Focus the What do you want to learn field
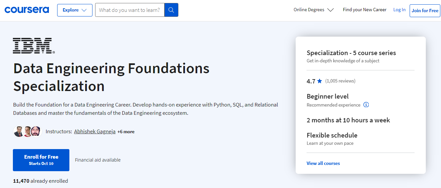Screen dimensions: 441x188 pos(129,10)
